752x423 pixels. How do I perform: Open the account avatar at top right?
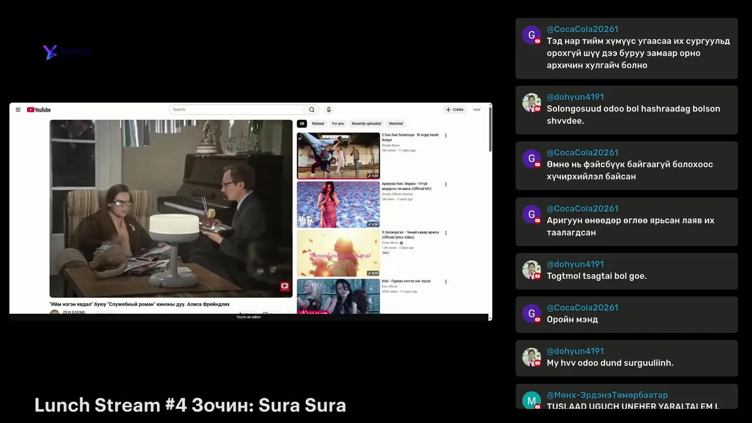pos(477,110)
